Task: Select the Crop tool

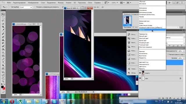Action: click(3, 27)
